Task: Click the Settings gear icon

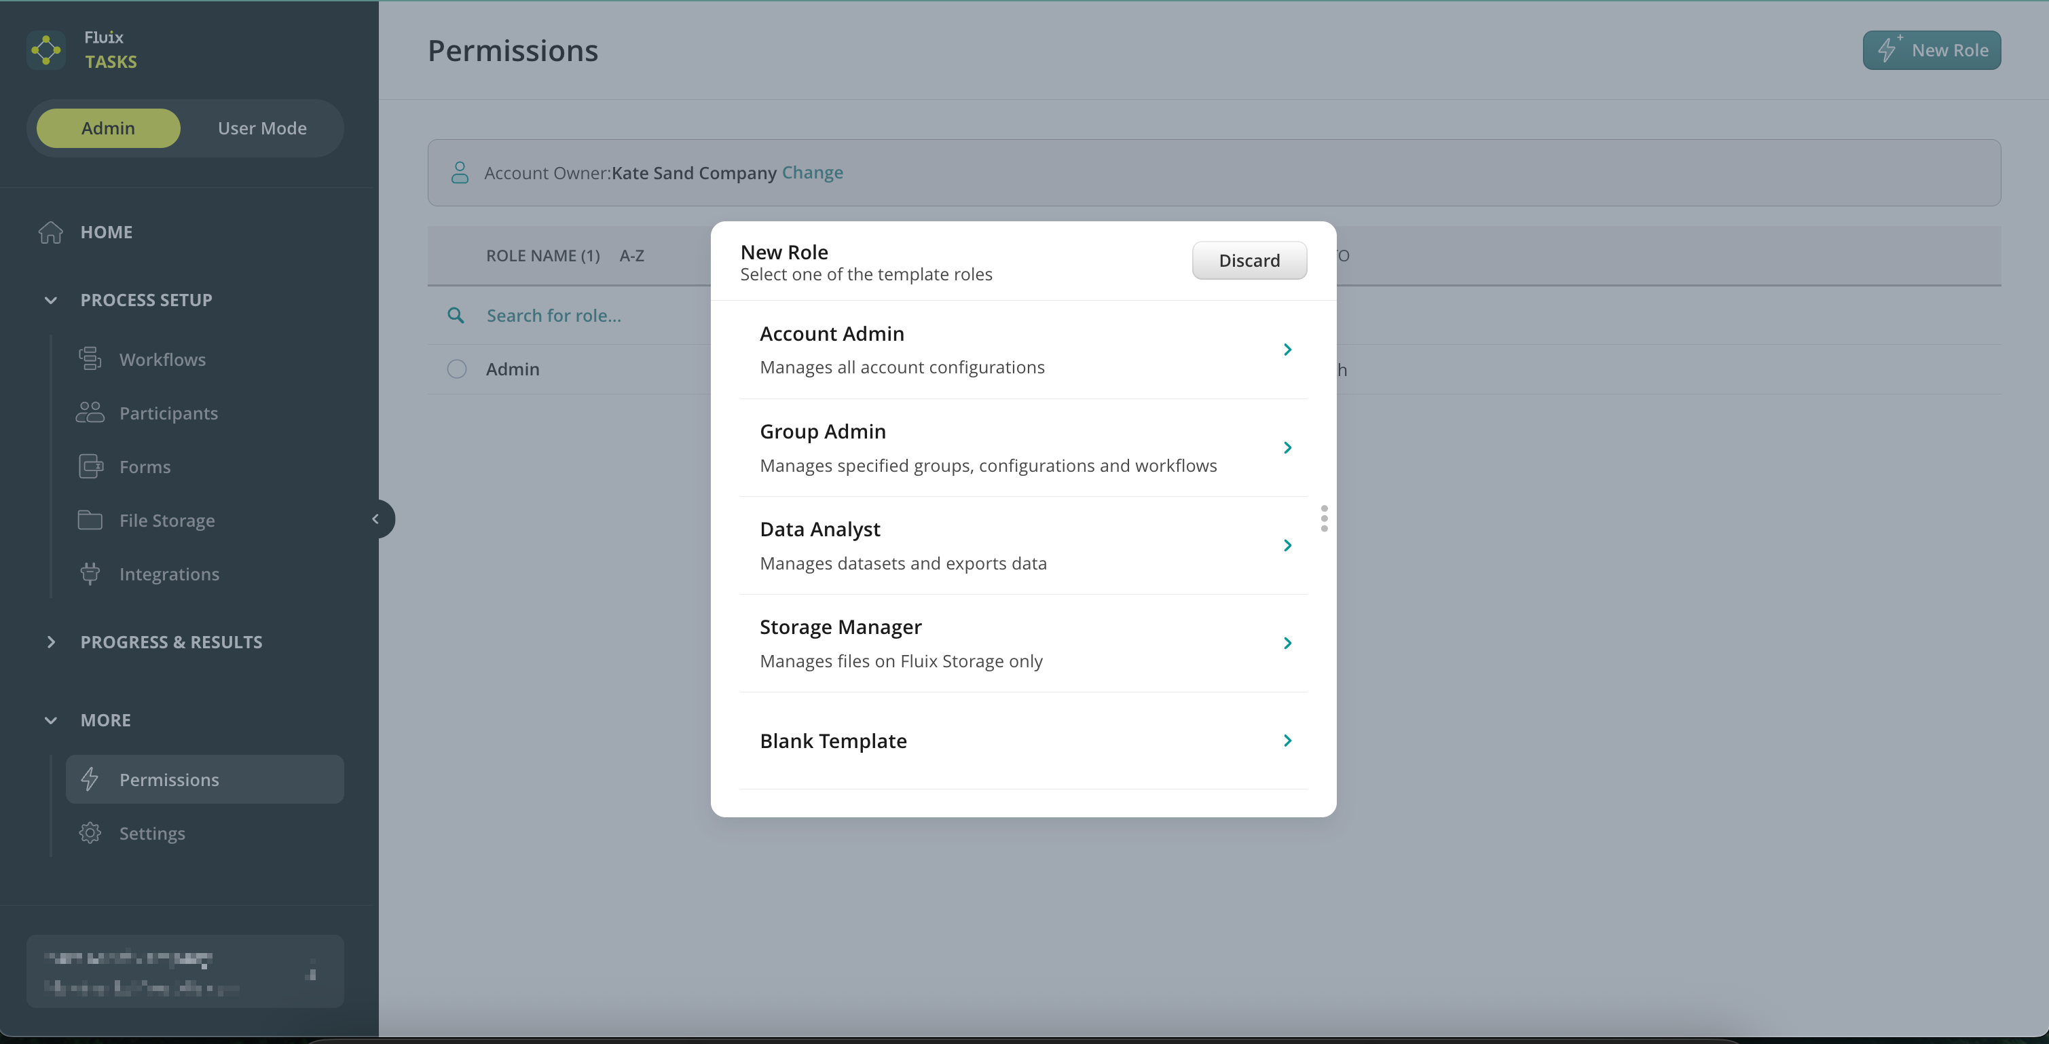Action: pyautogui.click(x=90, y=832)
